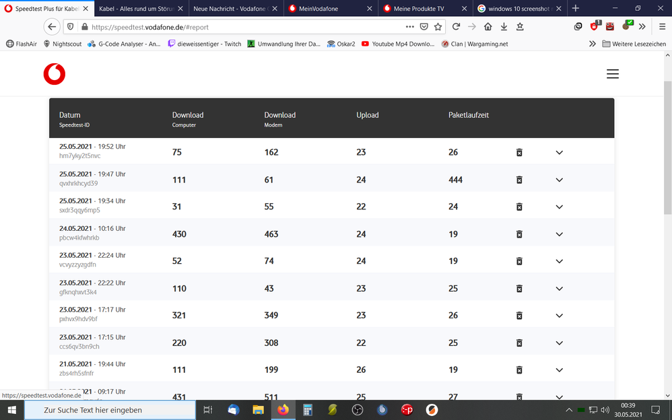The height and width of the screenshot is (420, 672).
Task: Delete the speedtest entry zbs4rh5sfnfr
Action: 519,370
